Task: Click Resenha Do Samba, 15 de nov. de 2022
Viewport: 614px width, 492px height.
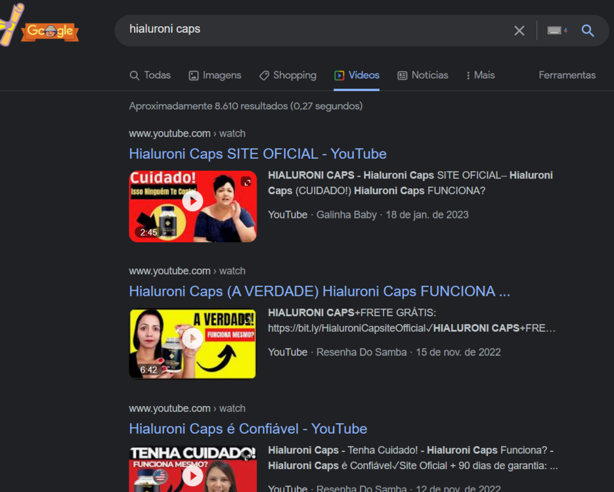Action: pyautogui.click(x=408, y=352)
